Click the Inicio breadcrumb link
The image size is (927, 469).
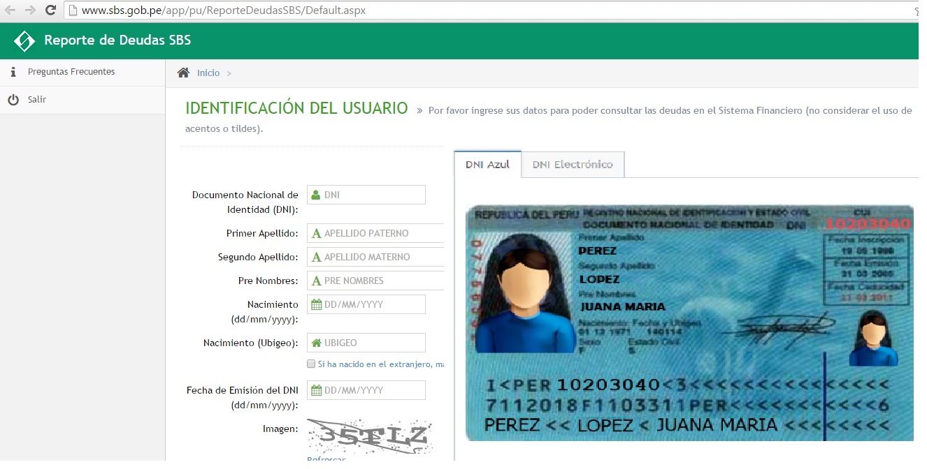[208, 73]
